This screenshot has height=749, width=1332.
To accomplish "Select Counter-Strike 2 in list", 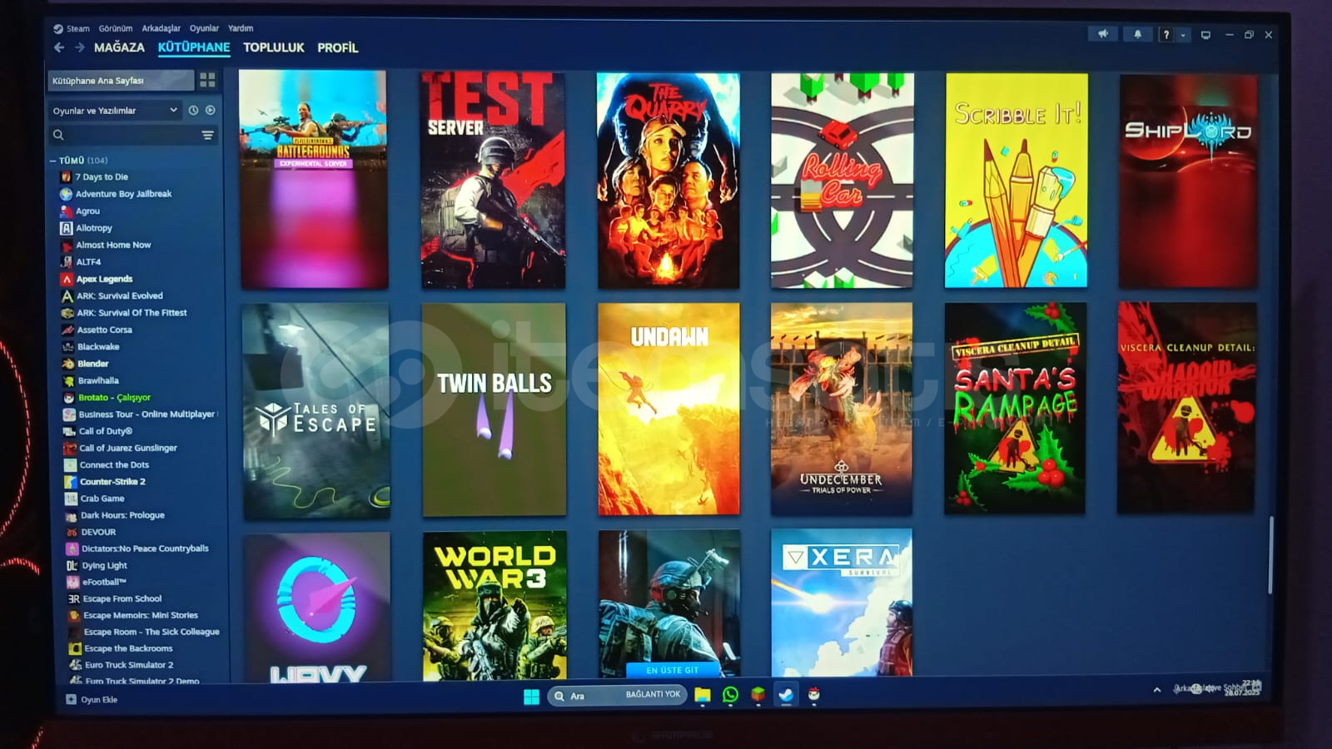I will coord(112,481).
